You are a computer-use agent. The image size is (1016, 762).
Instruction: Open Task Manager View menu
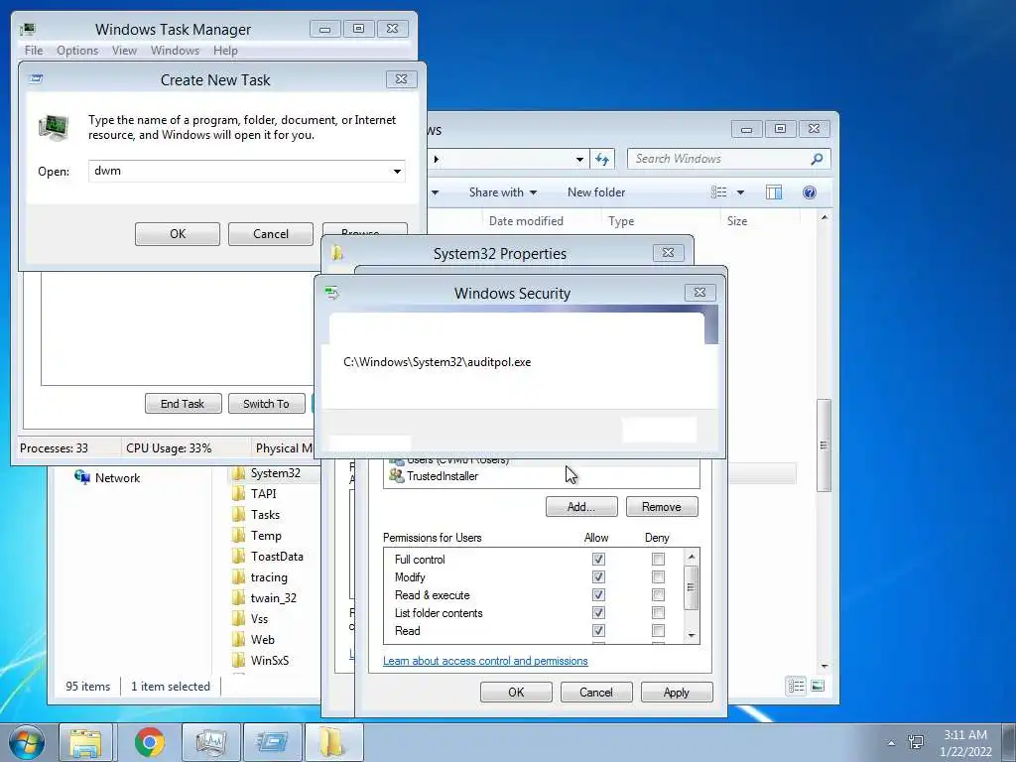(124, 50)
